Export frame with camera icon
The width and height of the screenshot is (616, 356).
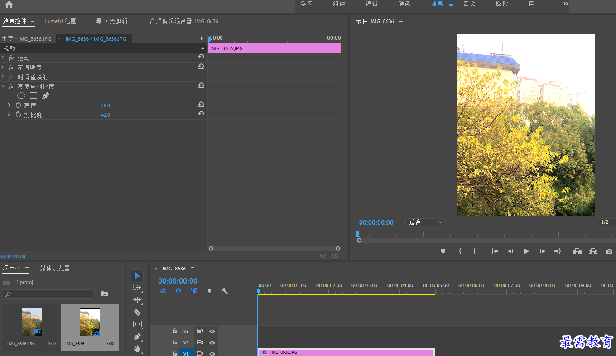609,251
